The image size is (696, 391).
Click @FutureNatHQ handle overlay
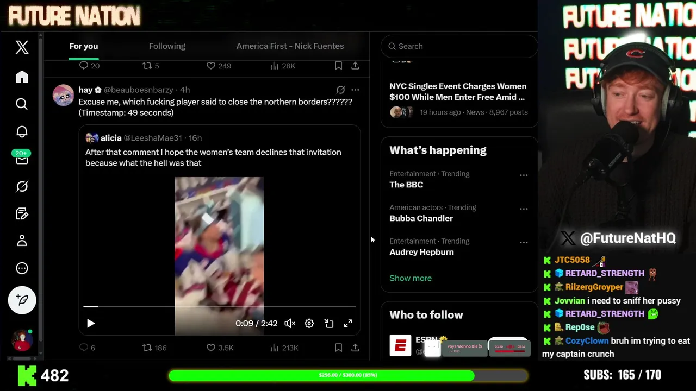(627, 238)
